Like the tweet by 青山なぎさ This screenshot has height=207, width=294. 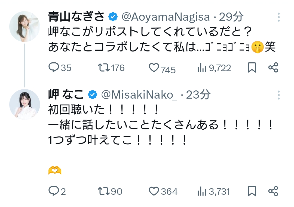(154, 68)
